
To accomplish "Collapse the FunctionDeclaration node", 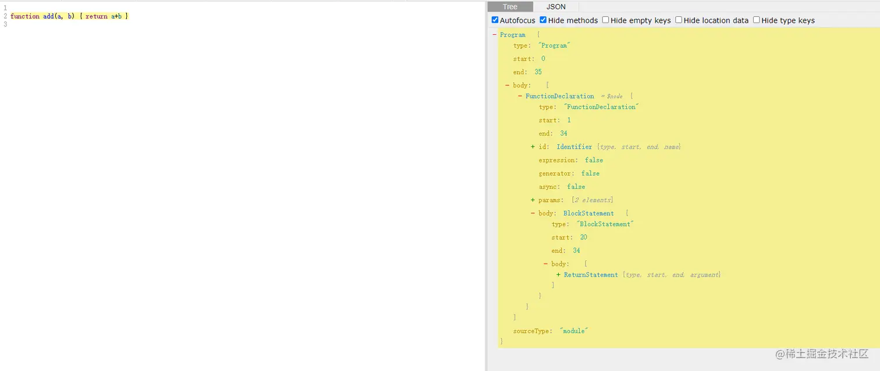I will (x=520, y=96).
